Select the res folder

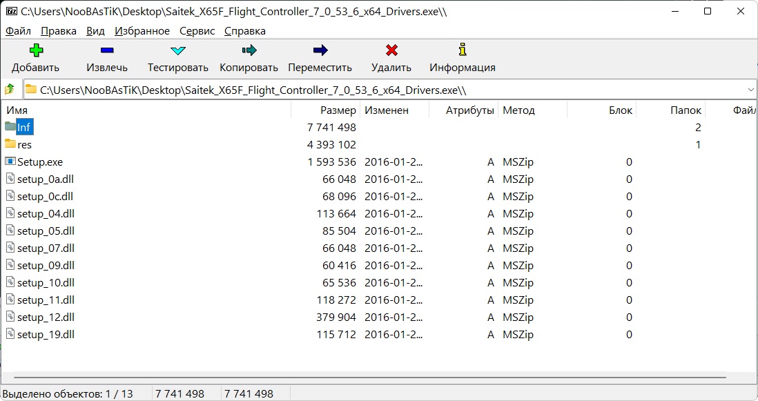[24, 144]
